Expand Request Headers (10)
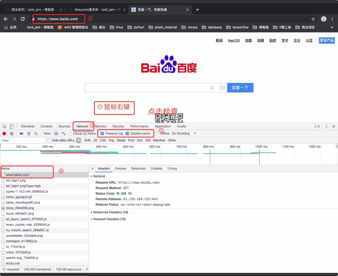This screenshot has height=276, width=338. 108,219
